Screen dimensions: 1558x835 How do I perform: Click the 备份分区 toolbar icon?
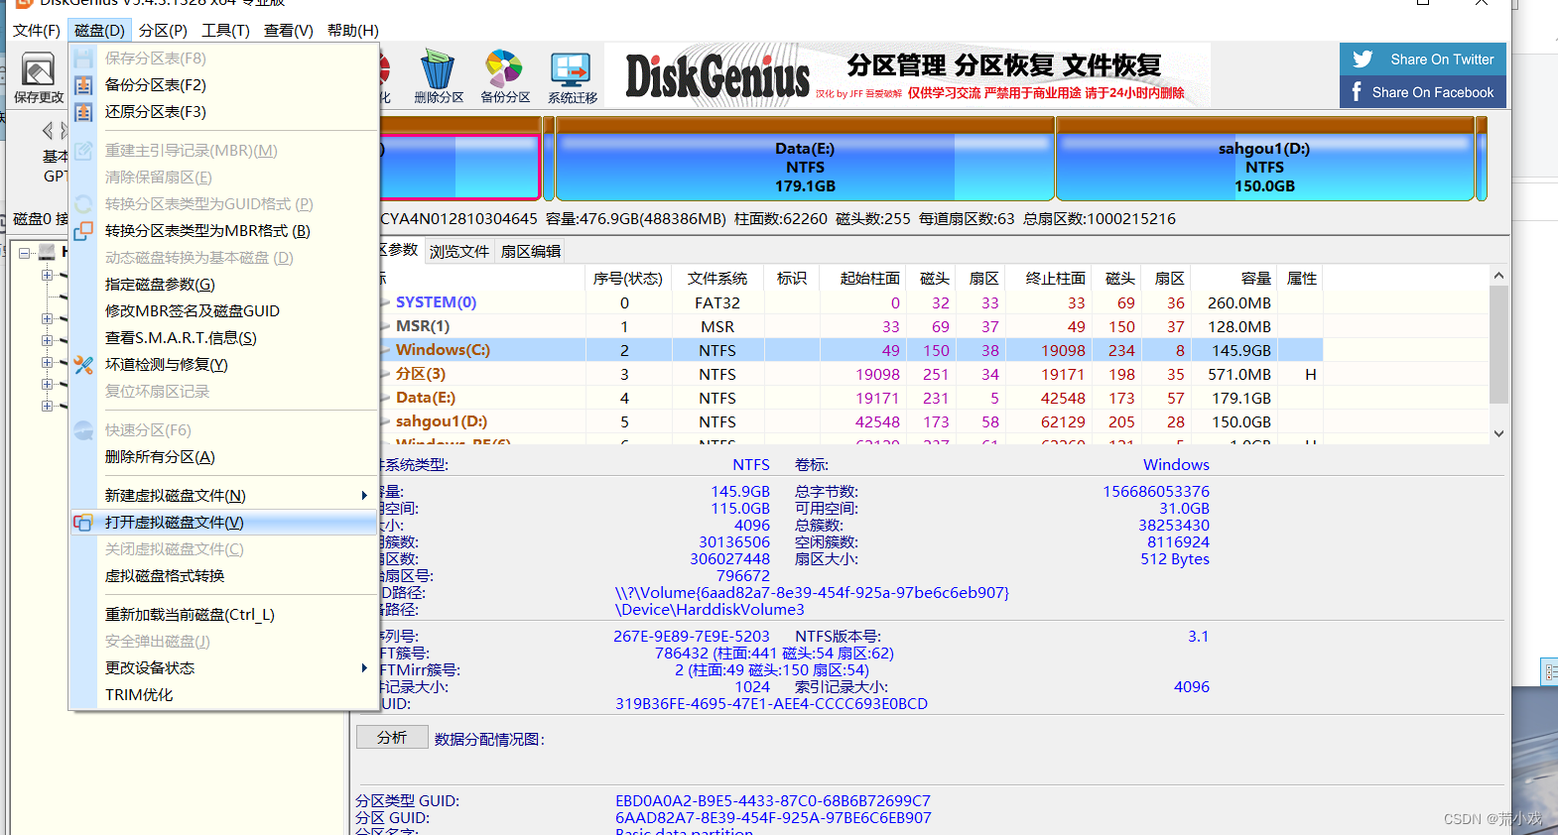point(504,78)
